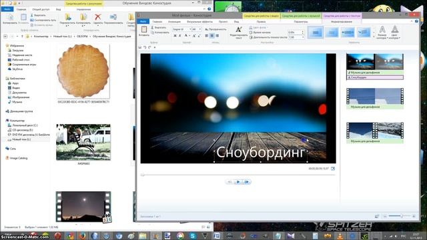Click Undo icon in quick access toolbar
Viewport: 427px width, 240px height.
coord(145,47)
